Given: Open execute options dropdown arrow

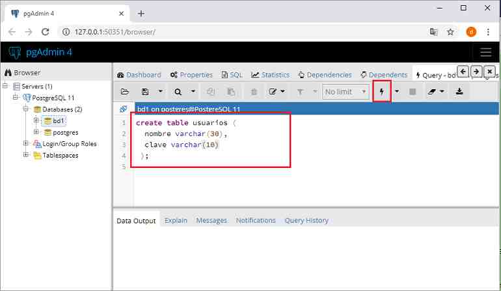Looking at the screenshot, I should 397,91.
